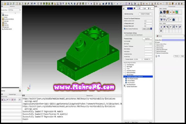The image size is (186, 124).
Task: Click the scissors action icon in Command Panel
Action: 161,31
